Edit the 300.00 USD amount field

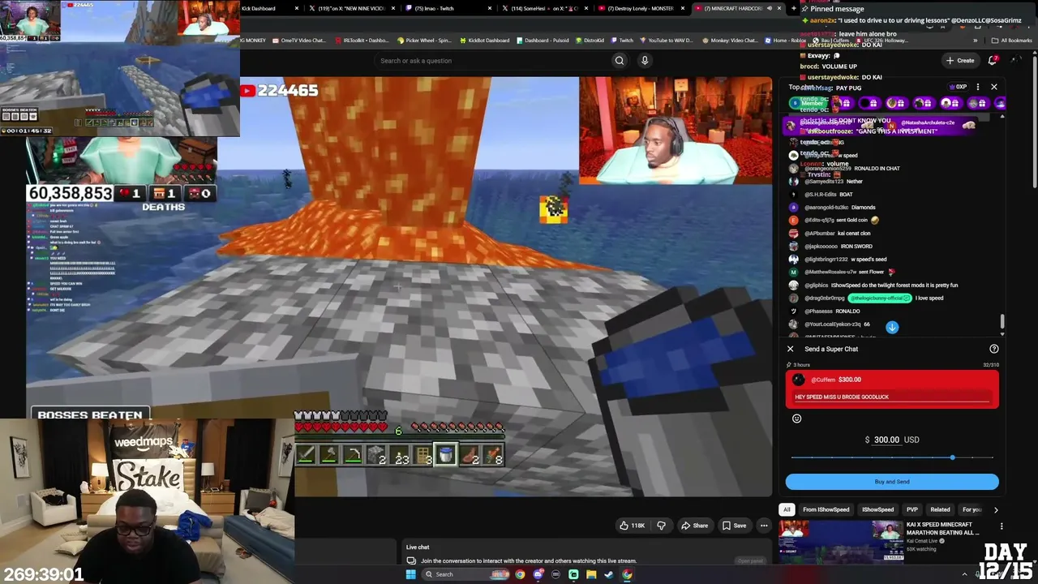886,440
